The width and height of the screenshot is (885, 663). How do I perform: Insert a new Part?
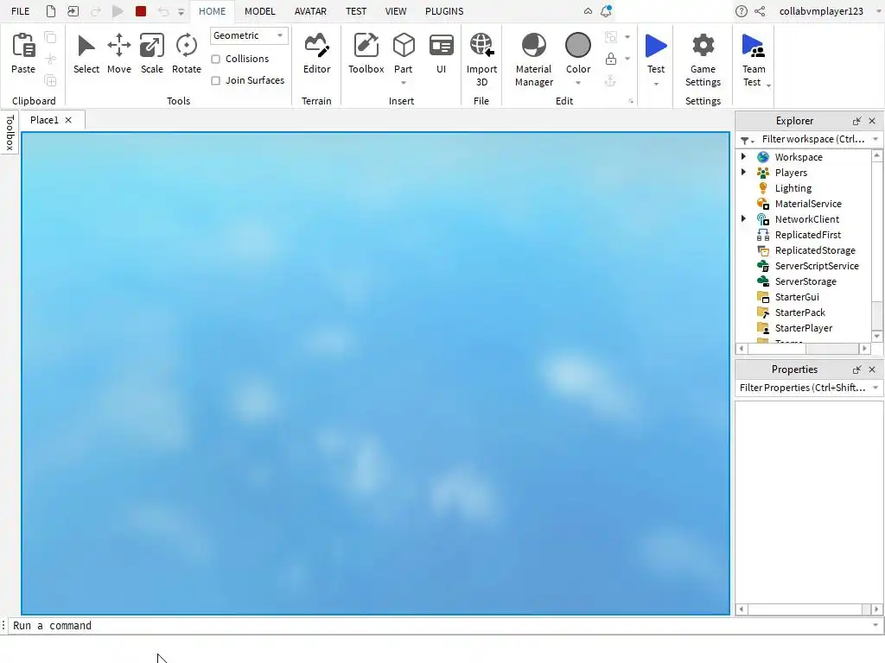pyautogui.click(x=404, y=52)
